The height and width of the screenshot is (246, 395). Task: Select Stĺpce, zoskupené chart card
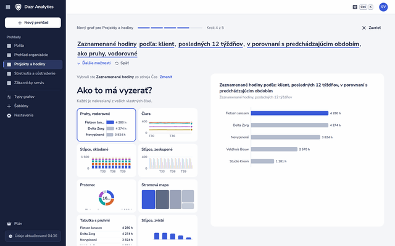point(168,161)
